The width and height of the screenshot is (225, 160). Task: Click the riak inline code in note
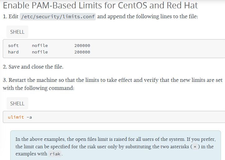(x=55, y=154)
